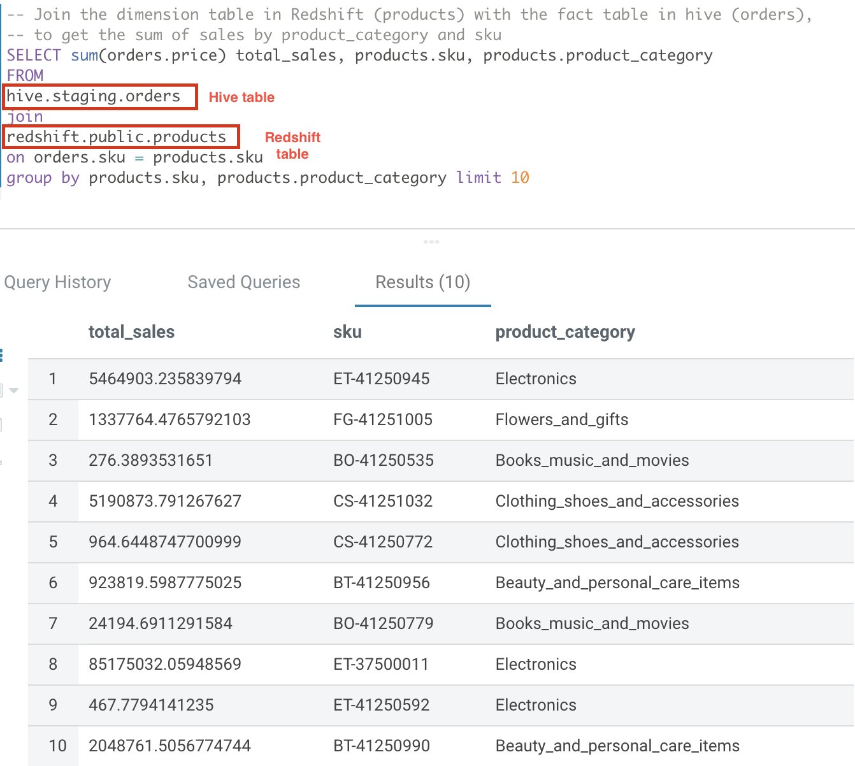Viewport: 855px width, 766px height.
Task: Select total_sales value 85175032.05948569
Action: pyautogui.click(x=165, y=664)
